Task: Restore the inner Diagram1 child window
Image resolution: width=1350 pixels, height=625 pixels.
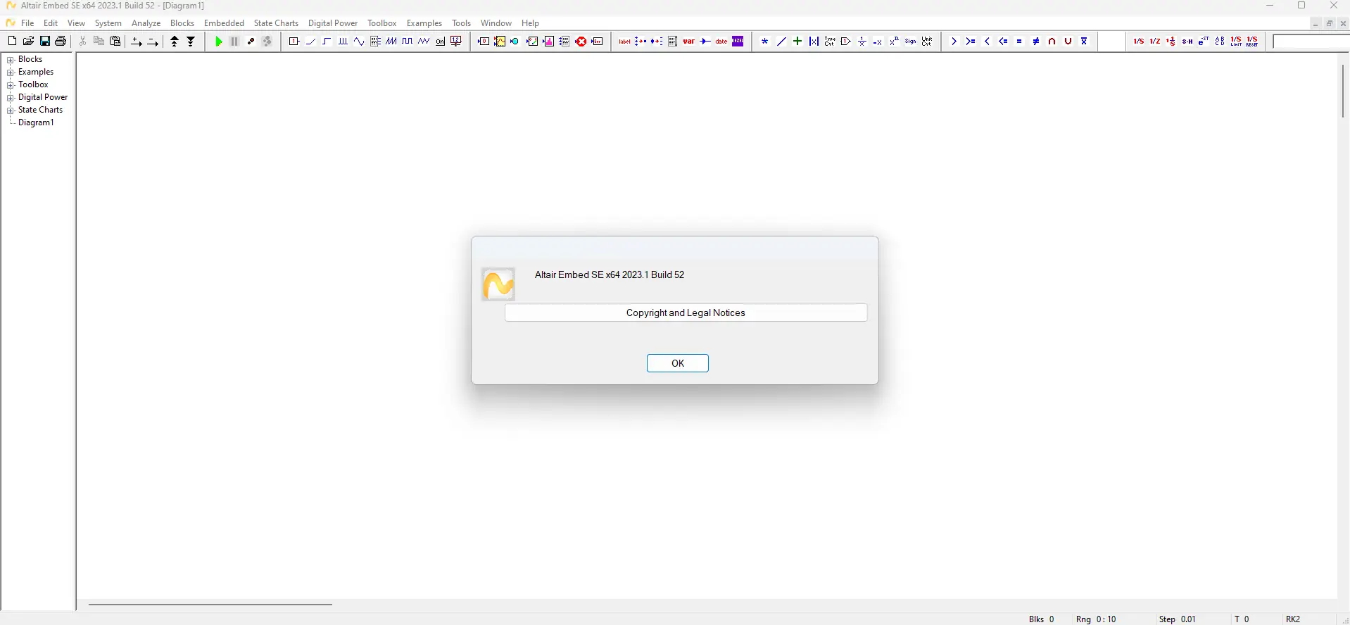Action: pos(1329,23)
